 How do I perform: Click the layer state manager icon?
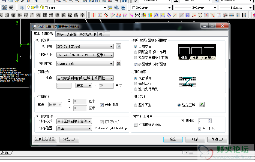tap(123, 8)
